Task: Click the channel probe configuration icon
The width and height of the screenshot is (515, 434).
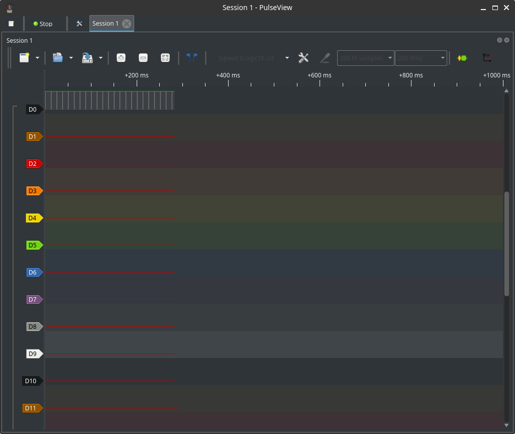Action: tap(326, 58)
